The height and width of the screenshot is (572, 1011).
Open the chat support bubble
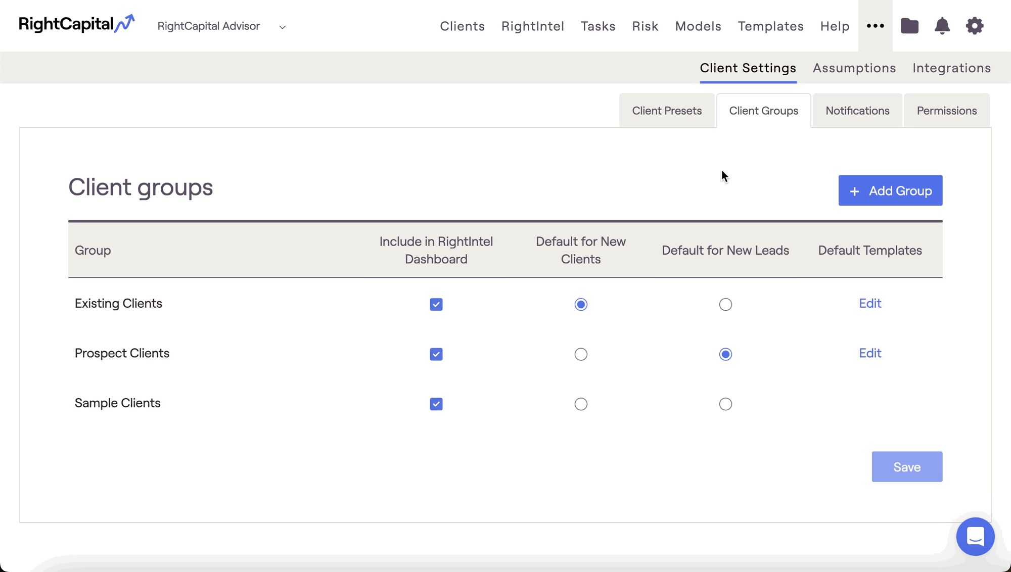click(975, 536)
